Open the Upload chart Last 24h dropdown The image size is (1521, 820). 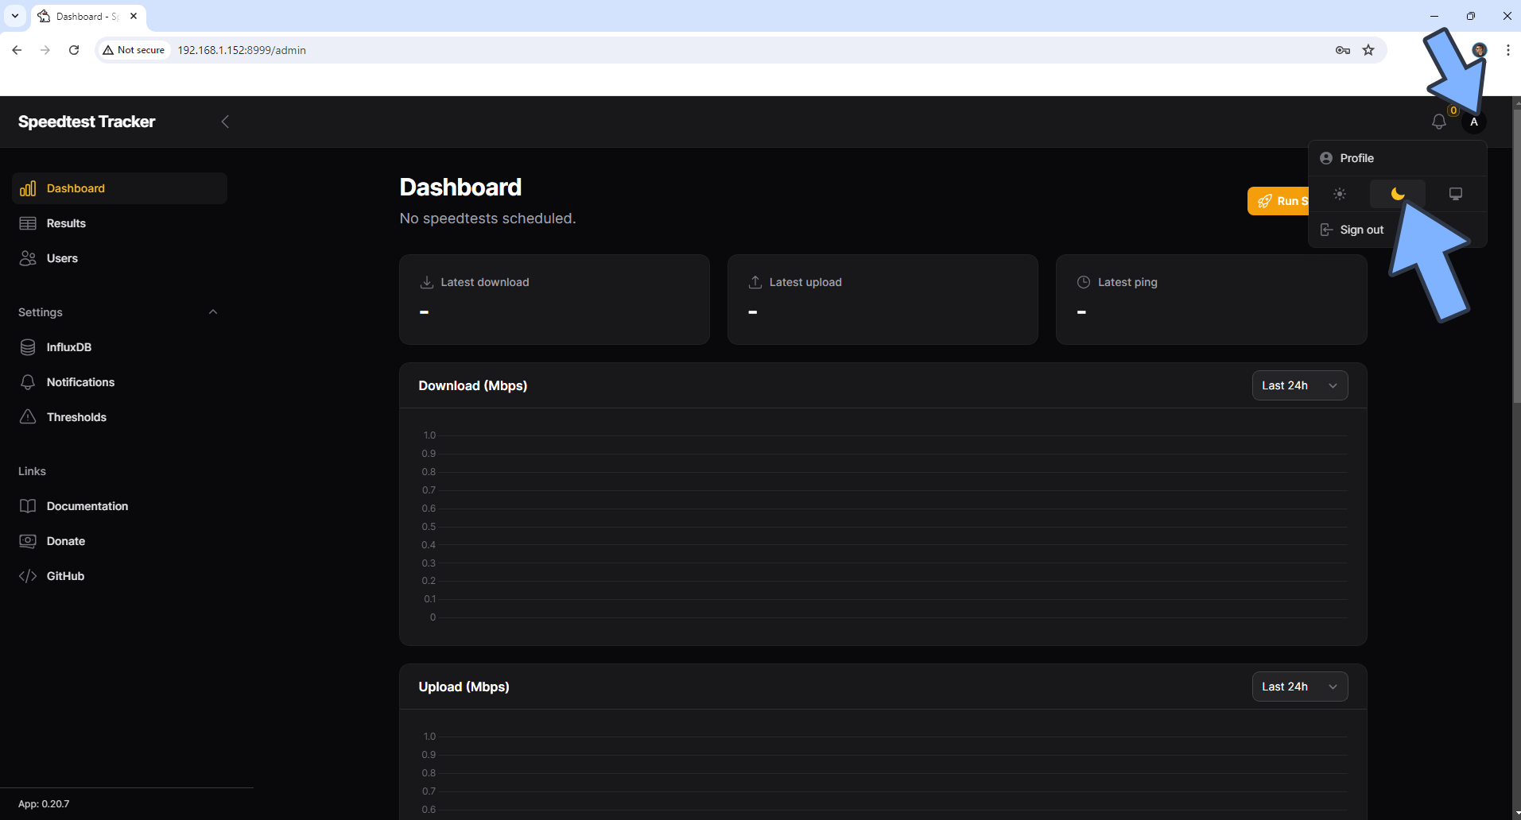(x=1300, y=687)
